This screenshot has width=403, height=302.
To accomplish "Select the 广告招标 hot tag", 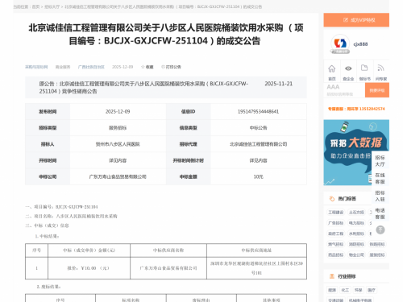I will point(335,223).
